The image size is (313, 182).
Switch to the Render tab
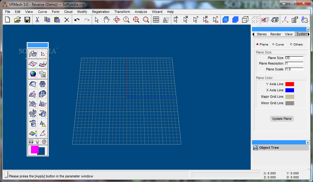(x=276, y=34)
